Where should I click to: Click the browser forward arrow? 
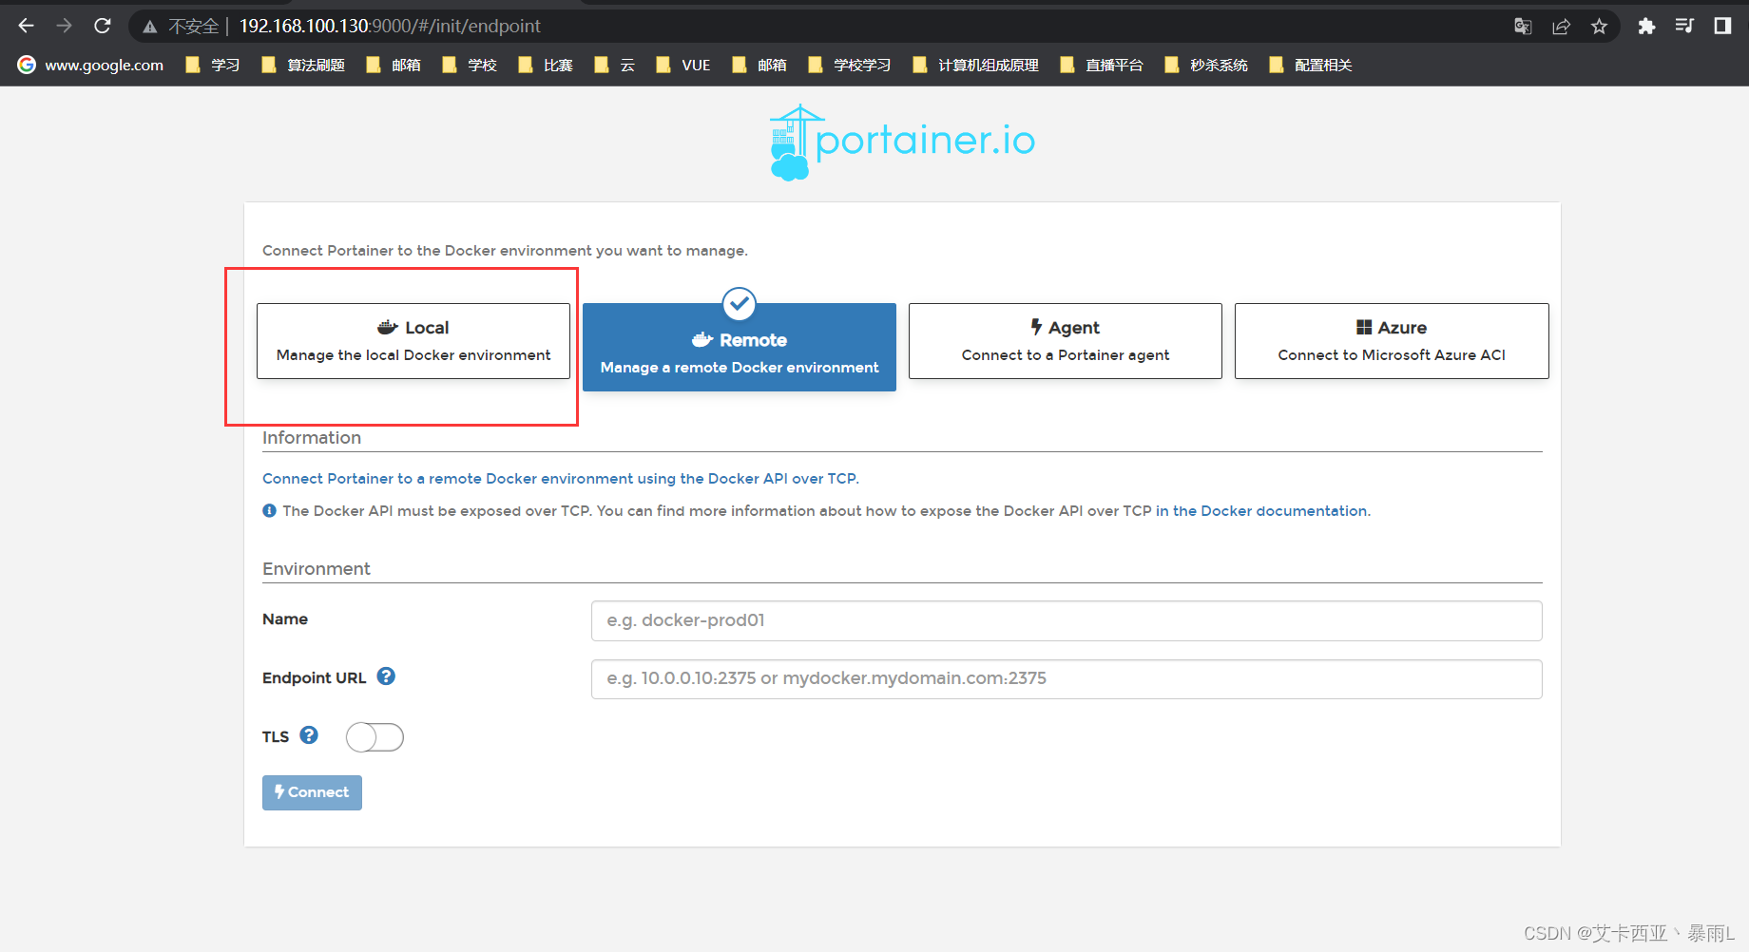tap(64, 26)
